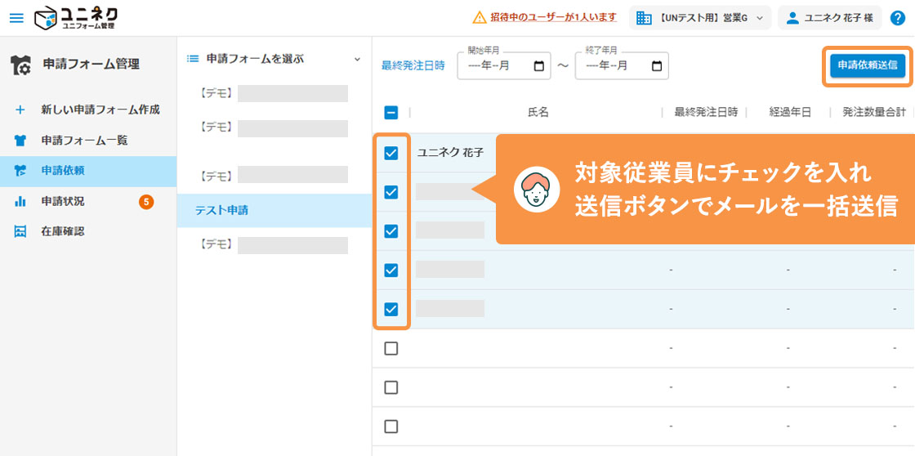The height and width of the screenshot is (456, 915).
Task: Collapse the 申請フォームを選ぶ list
Action: [x=356, y=59]
